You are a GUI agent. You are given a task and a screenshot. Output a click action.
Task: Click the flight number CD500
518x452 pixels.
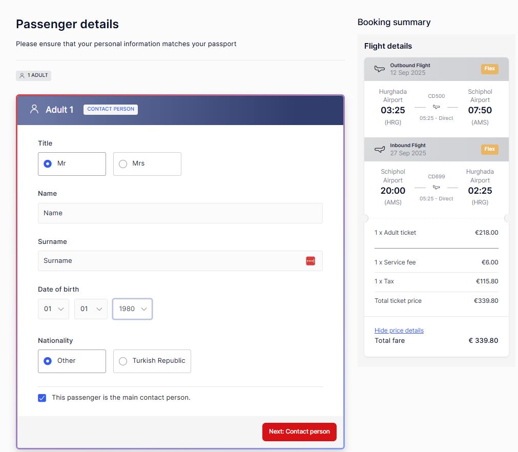coord(436,96)
